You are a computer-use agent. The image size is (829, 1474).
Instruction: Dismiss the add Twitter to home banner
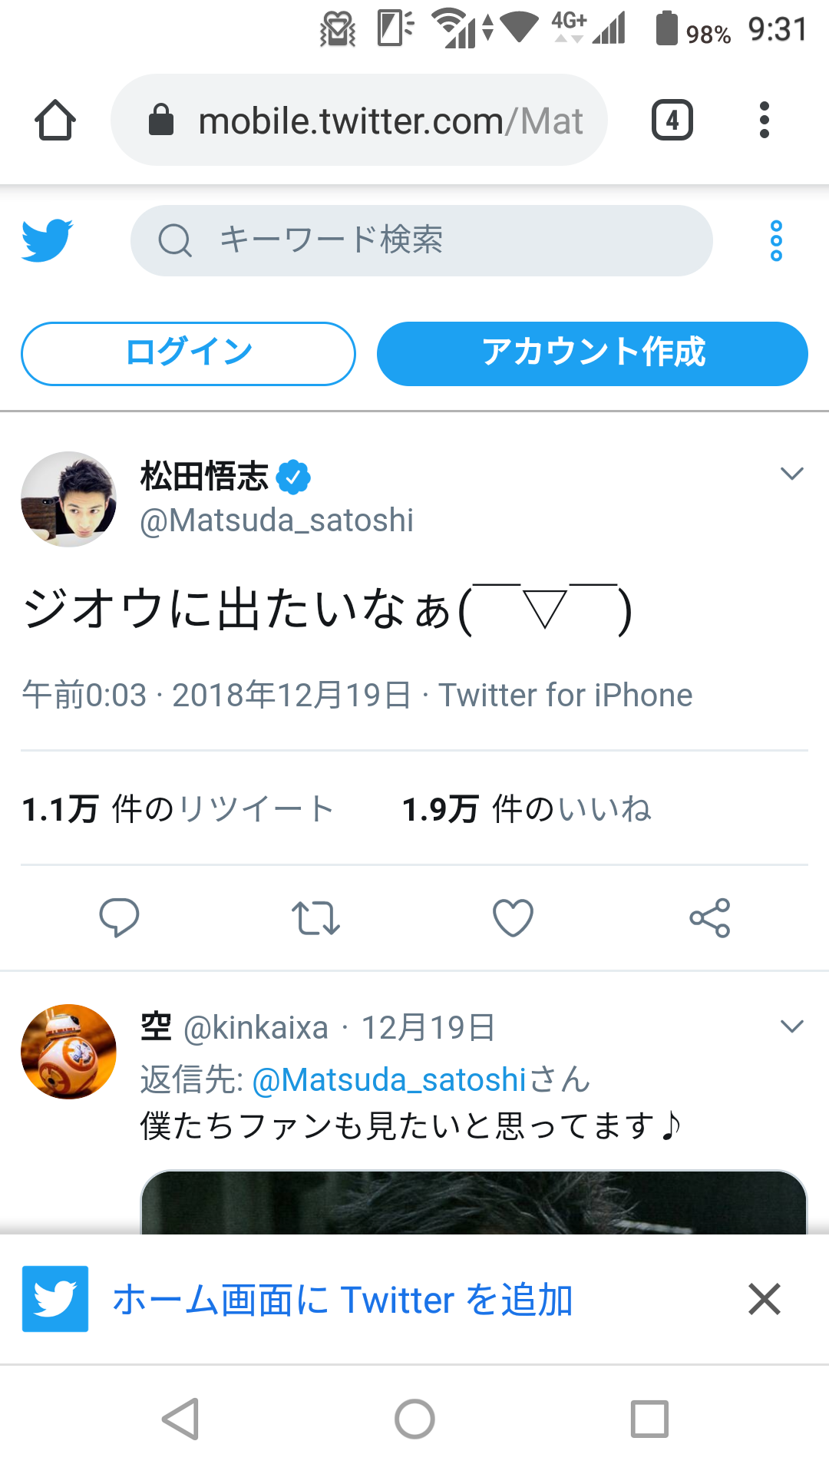coord(765,1299)
